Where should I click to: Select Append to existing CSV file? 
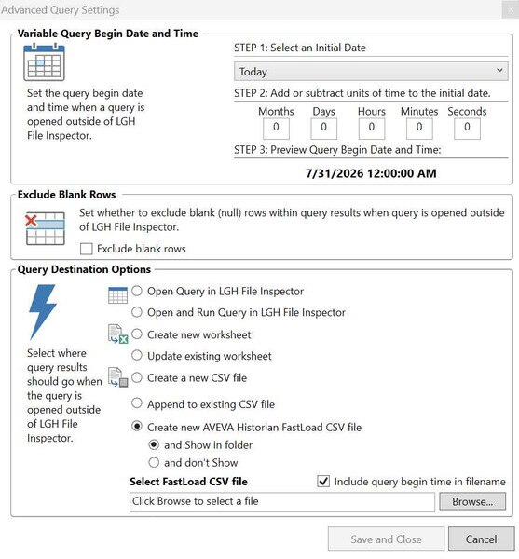[x=137, y=403]
